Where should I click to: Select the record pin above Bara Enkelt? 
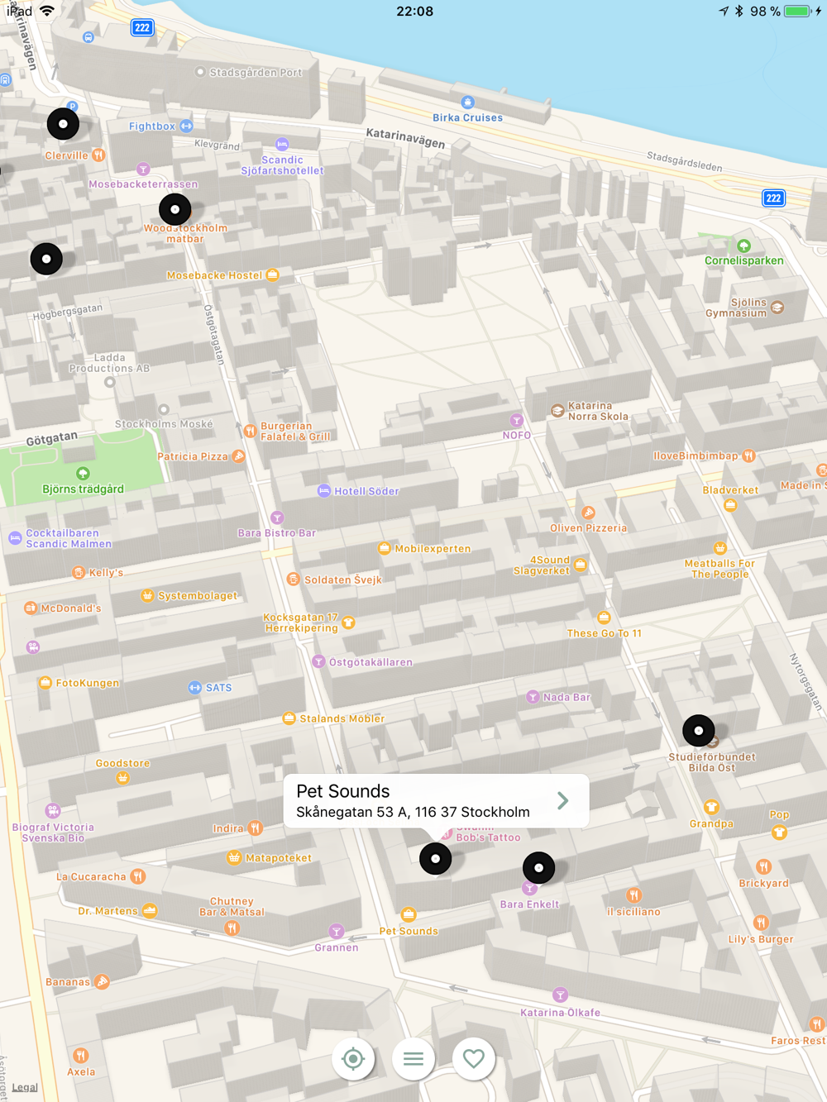pyautogui.click(x=539, y=867)
